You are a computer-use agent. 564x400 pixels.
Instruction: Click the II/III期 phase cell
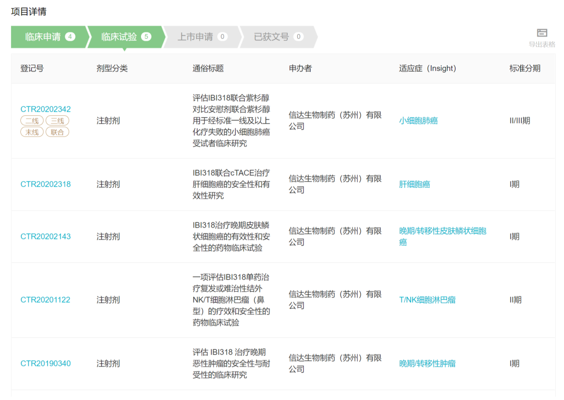point(520,120)
